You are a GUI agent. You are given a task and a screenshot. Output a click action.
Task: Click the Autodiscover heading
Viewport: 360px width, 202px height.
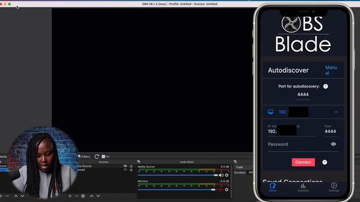[x=288, y=70]
